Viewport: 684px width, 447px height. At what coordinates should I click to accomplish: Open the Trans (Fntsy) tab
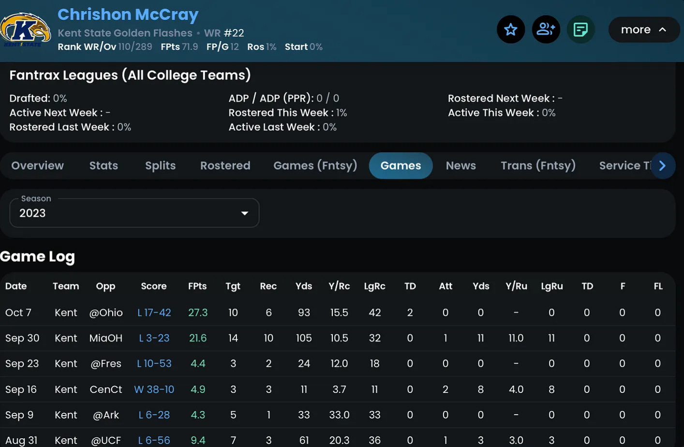pyautogui.click(x=538, y=165)
